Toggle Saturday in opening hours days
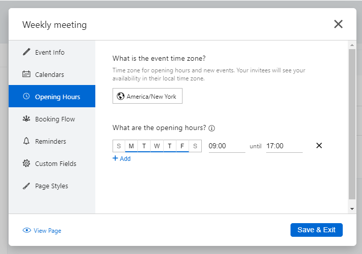362x254 pixels. (x=195, y=146)
